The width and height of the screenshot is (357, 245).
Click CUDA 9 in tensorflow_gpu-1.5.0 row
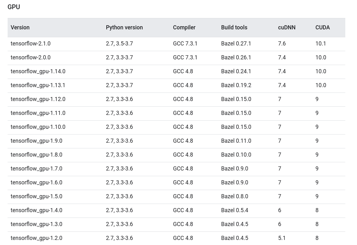click(317, 196)
